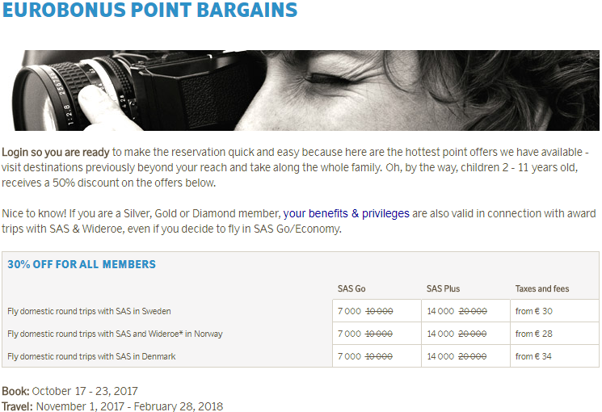Click the Norway SAS Go 7 000 price
This screenshot has height=412, width=602.
(349, 334)
